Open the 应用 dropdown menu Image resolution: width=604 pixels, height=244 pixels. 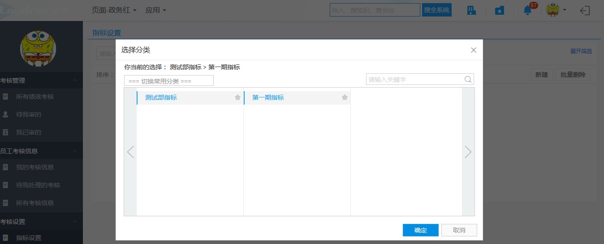point(156,10)
